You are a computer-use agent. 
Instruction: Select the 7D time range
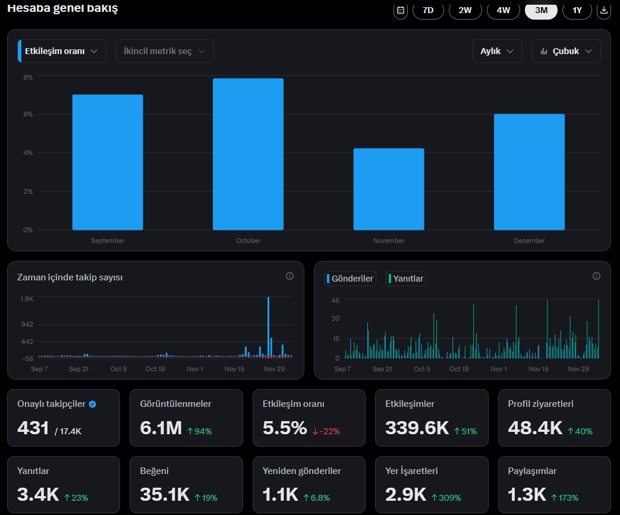(x=428, y=10)
